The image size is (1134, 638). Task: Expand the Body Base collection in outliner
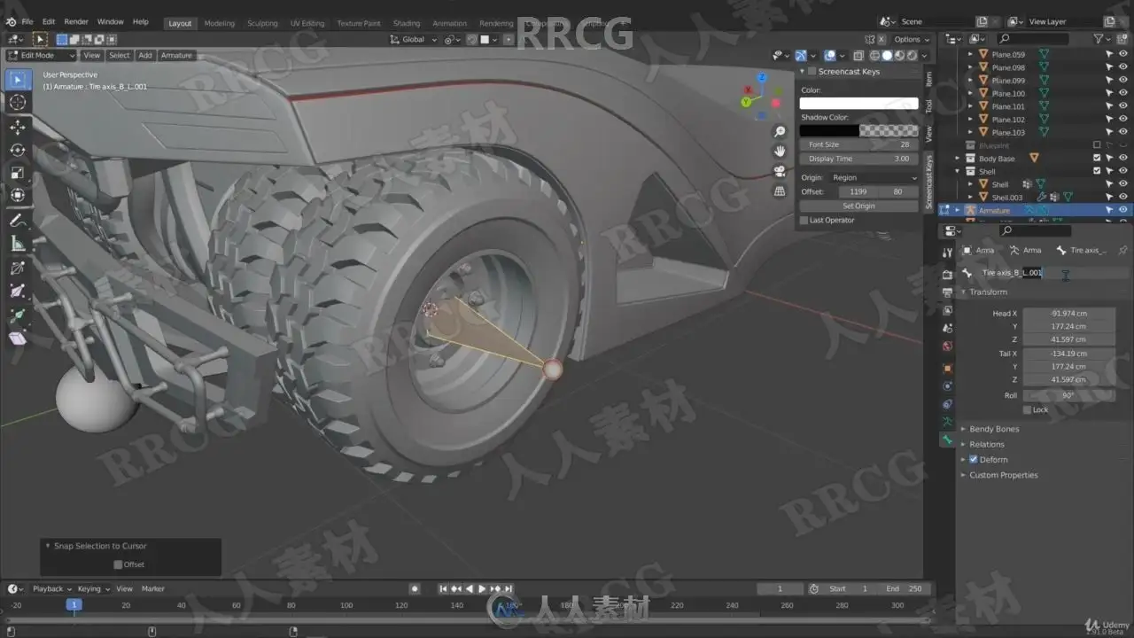pos(958,159)
